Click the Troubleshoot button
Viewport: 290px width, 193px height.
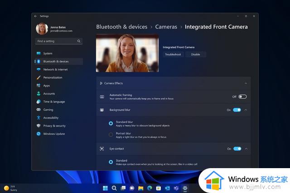pyautogui.click(x=173, y=54)
